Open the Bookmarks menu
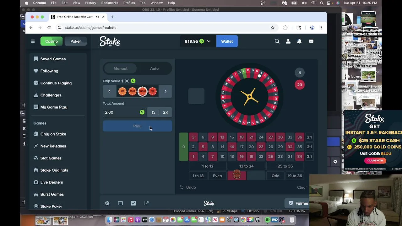Viewport: 402px width, 226px height. point(110,3)
